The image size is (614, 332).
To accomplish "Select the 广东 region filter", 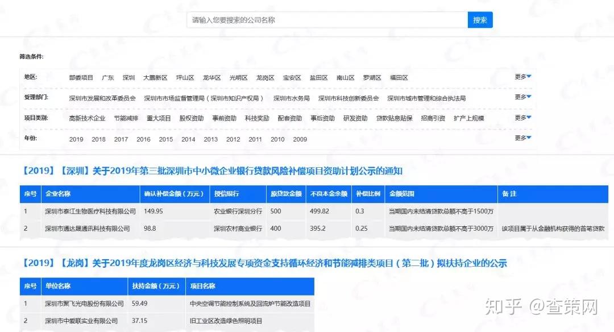I will [108, 77].
